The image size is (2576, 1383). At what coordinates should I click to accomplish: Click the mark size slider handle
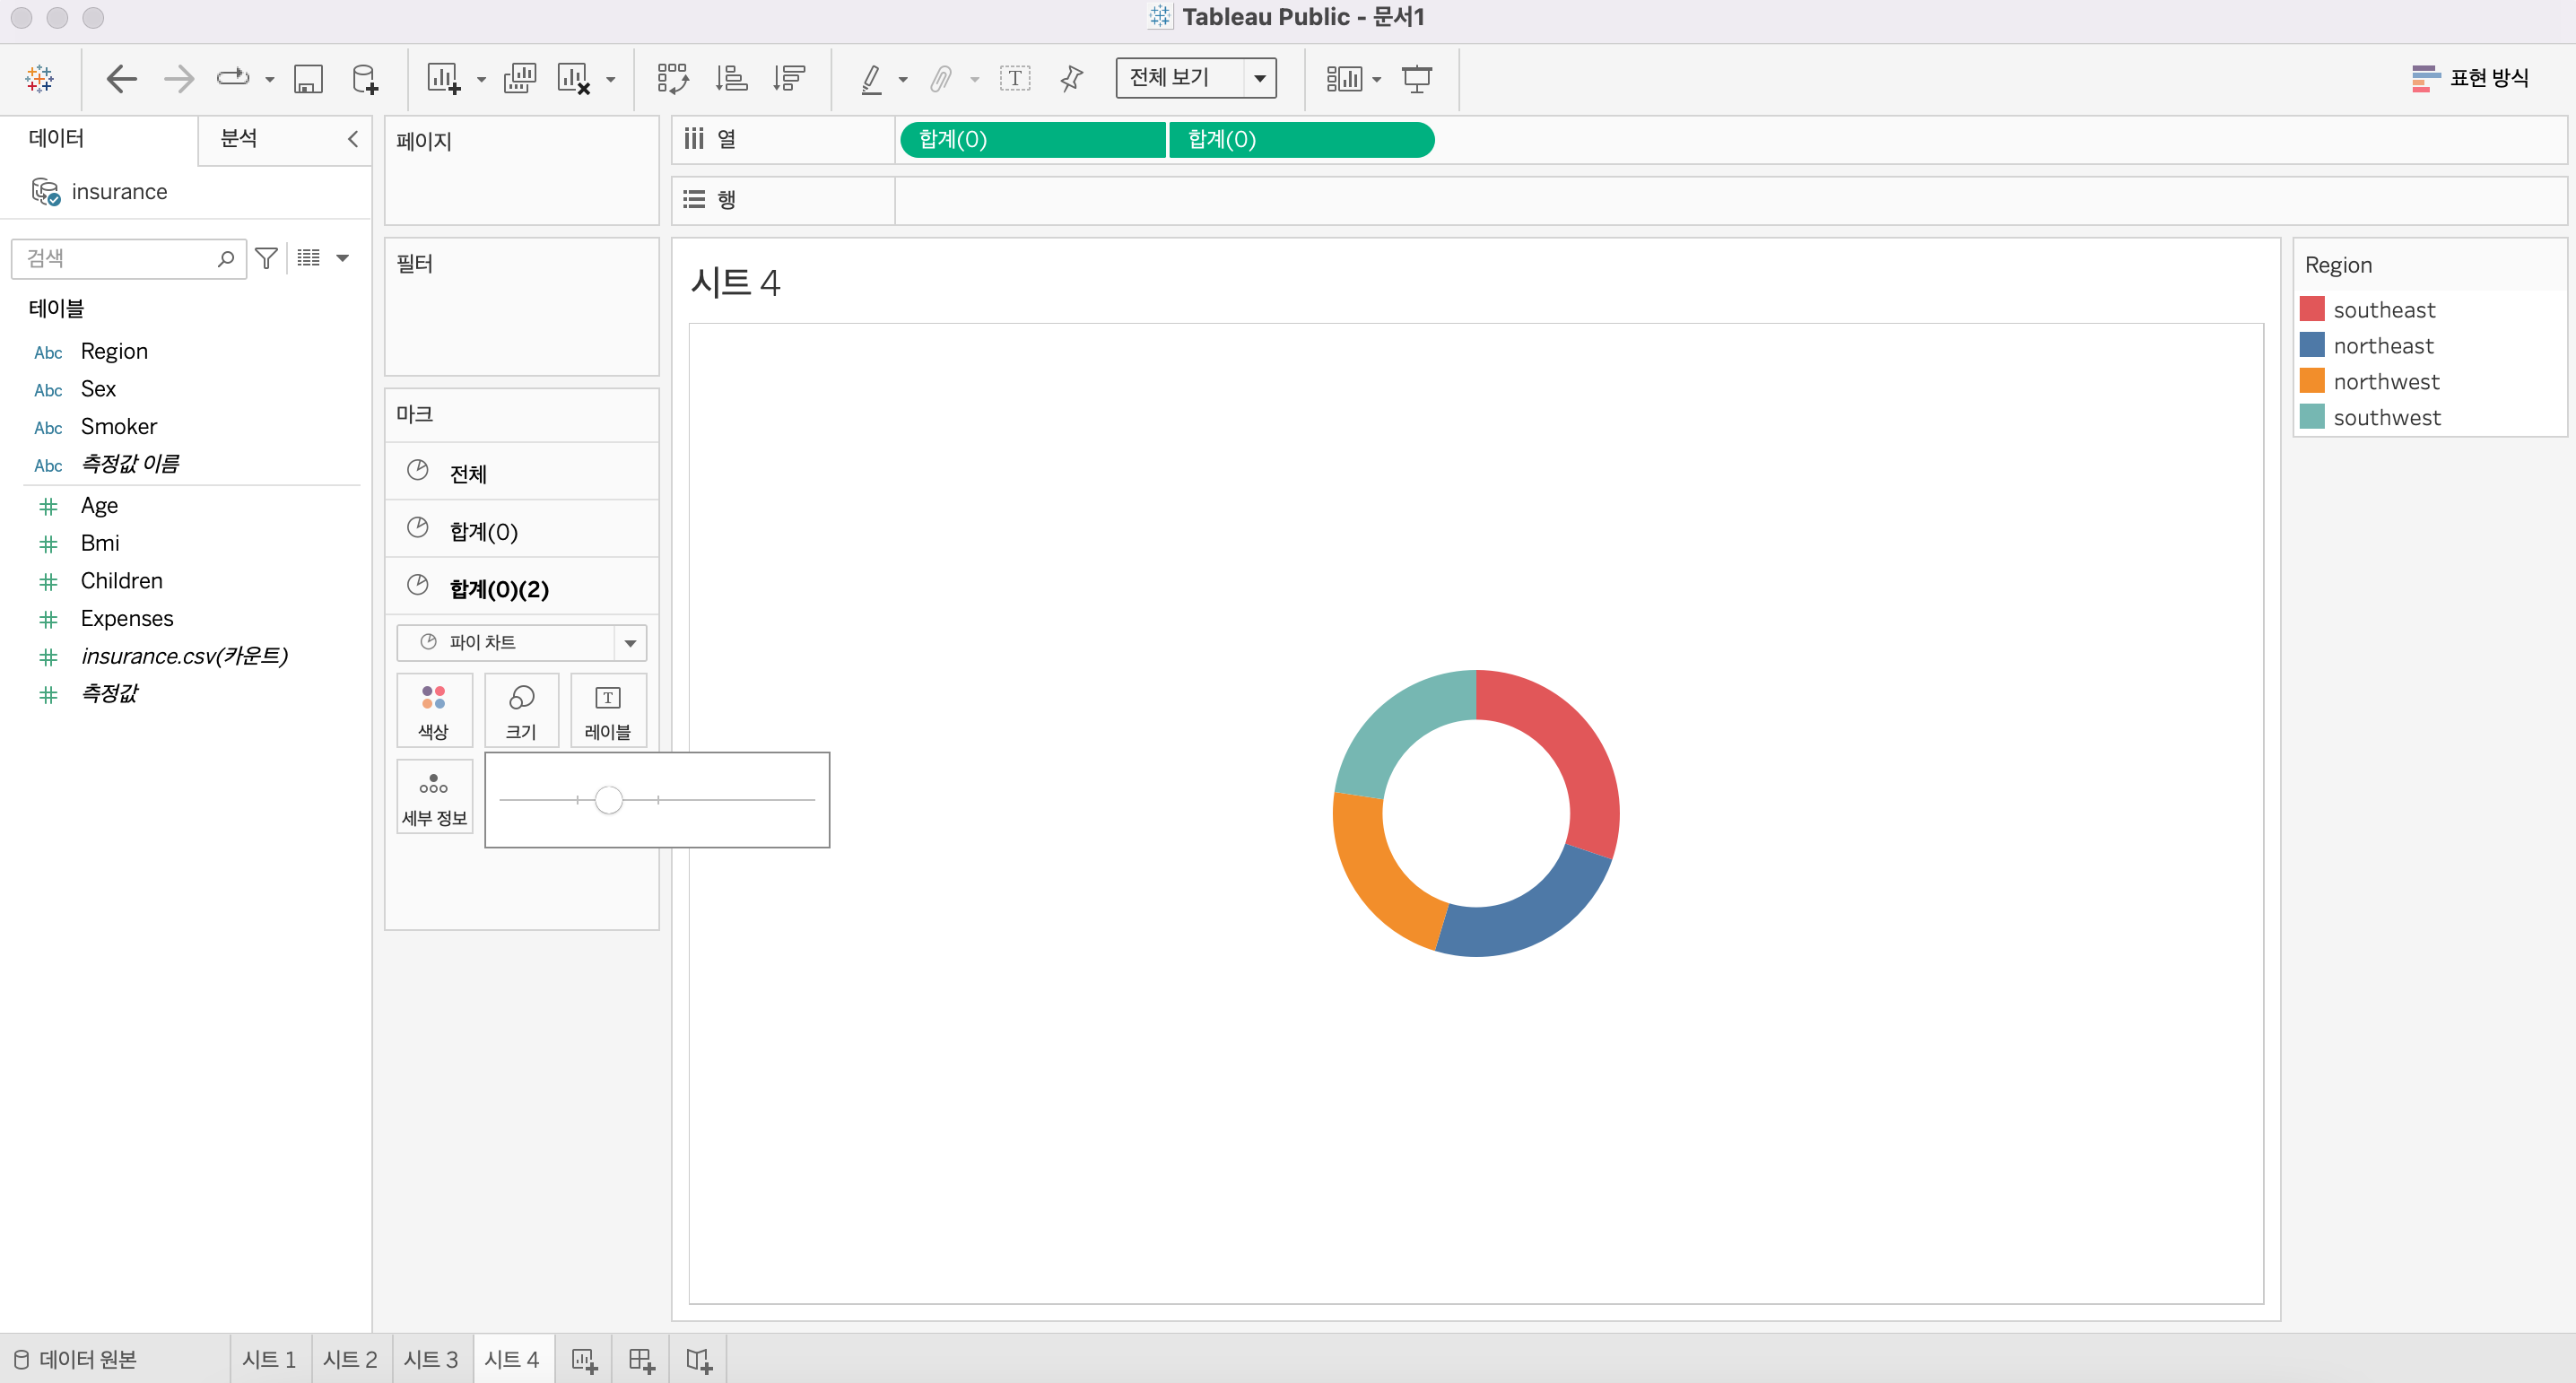pos(608,800)
